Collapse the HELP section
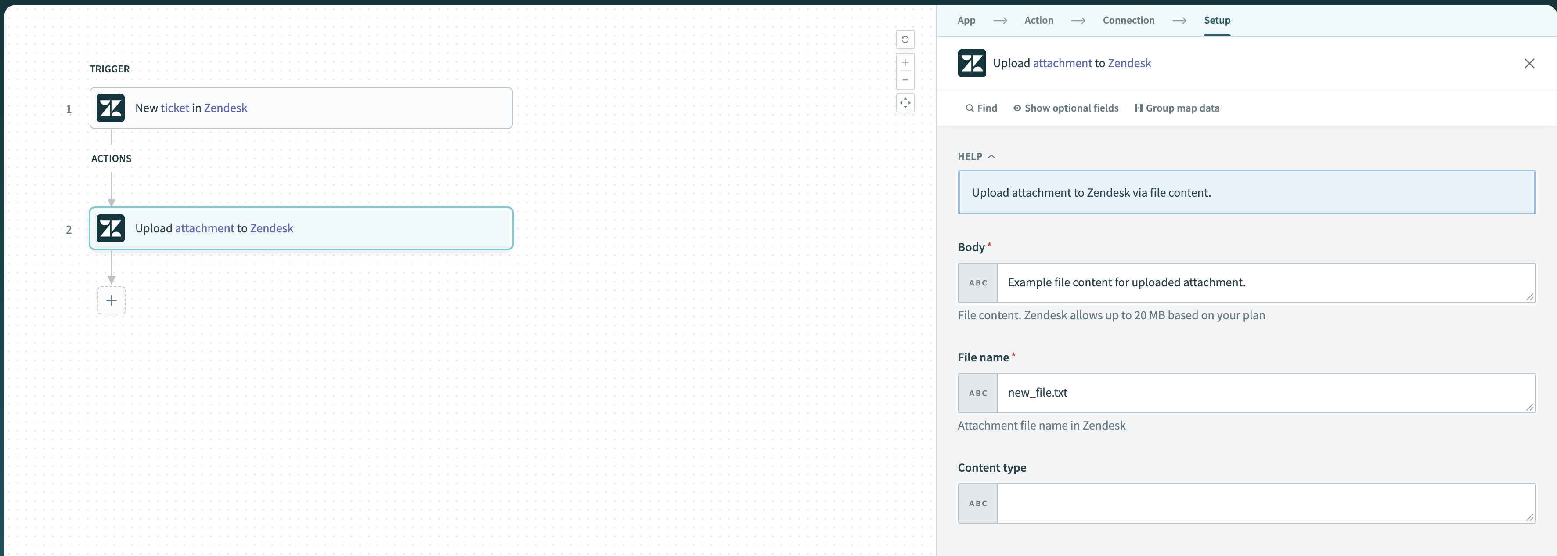This screenshot has height=556, width=1557. [x=991, y=156]
